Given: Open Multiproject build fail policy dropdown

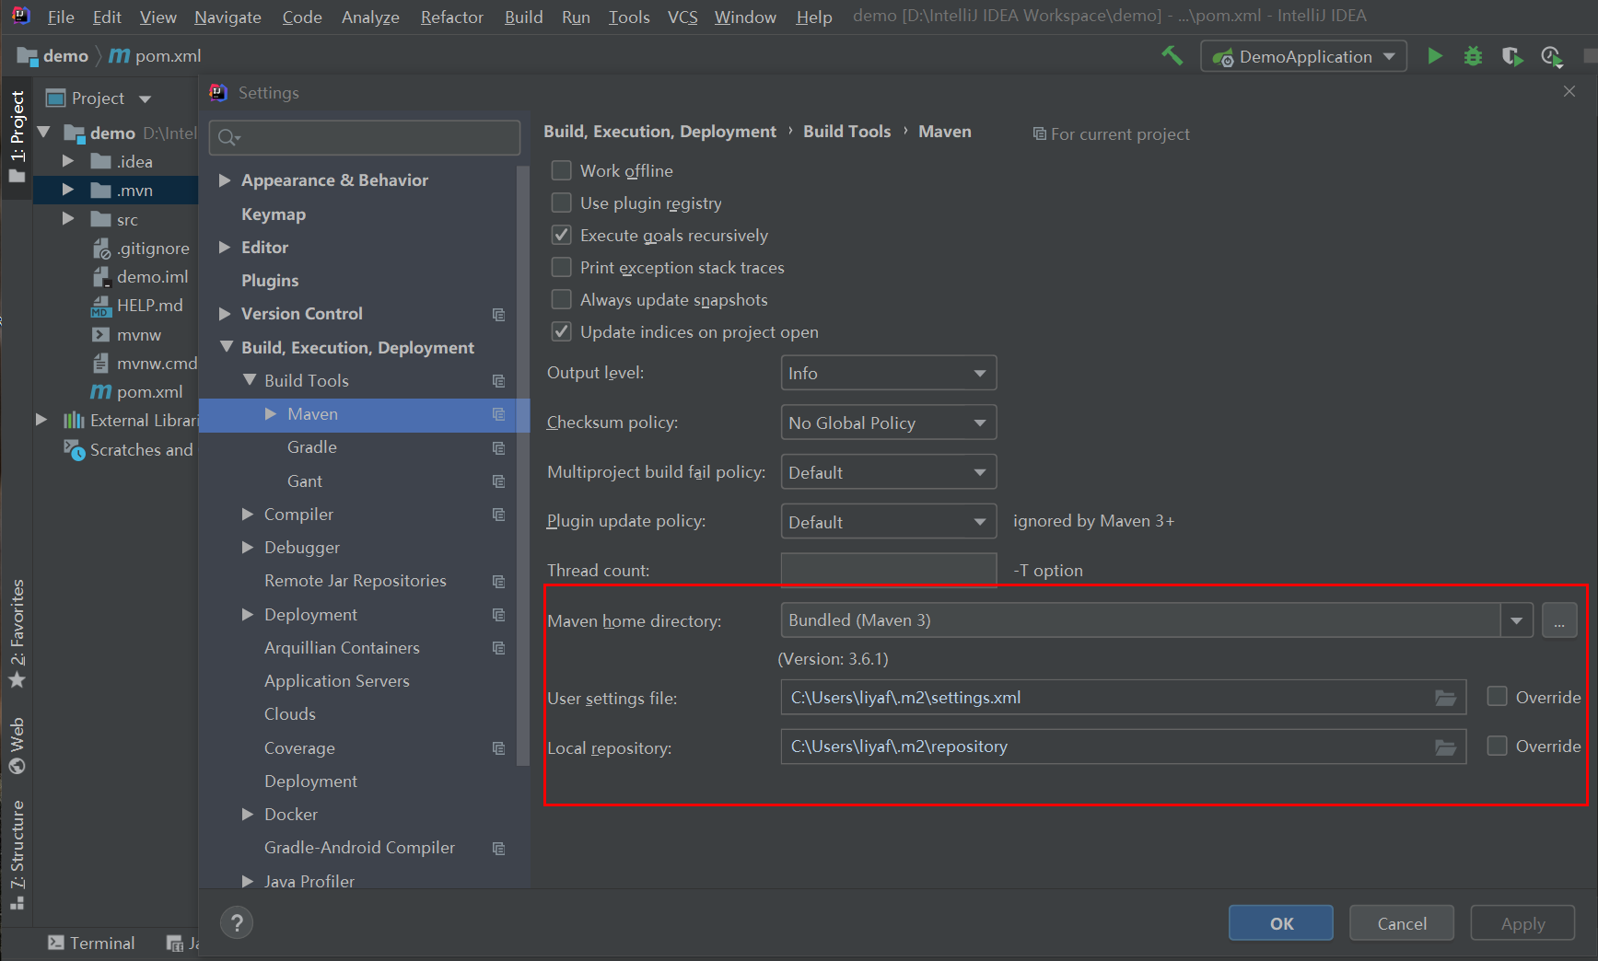Looking at the screenshot, I should (x=889, y=472).
